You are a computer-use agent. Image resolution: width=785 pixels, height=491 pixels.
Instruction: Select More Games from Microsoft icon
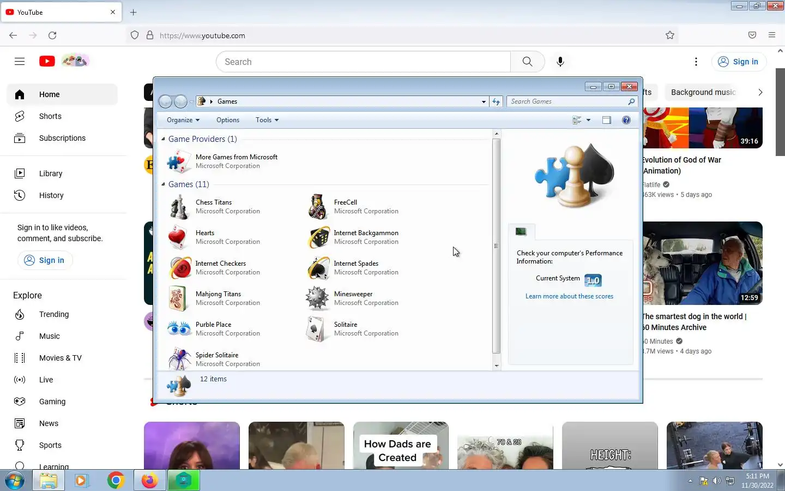pos(179,161)
